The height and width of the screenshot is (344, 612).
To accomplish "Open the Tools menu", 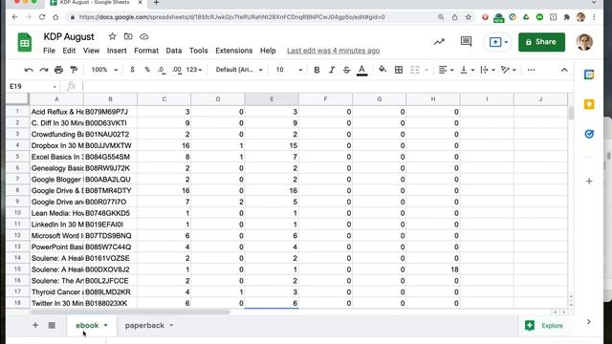I will (x=198, y=51).
